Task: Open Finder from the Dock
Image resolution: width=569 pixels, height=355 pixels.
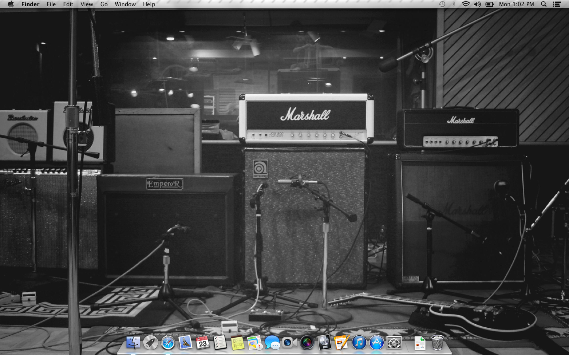Action: [x=133, y=342]
